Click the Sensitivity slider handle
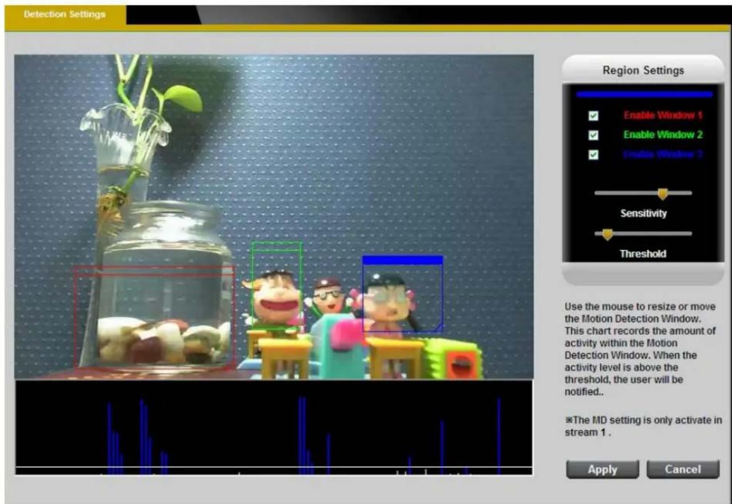 tap(662, 194)
